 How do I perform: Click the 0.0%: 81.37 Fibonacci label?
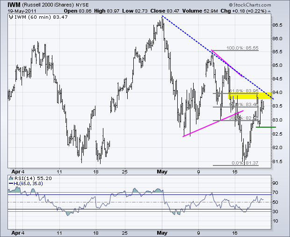coord(245,163)
